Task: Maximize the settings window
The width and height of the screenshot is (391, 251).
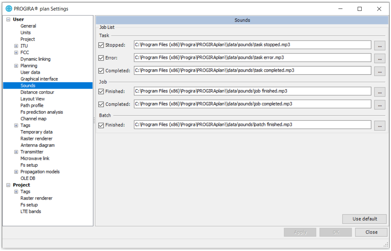Action: click(360, 9)
